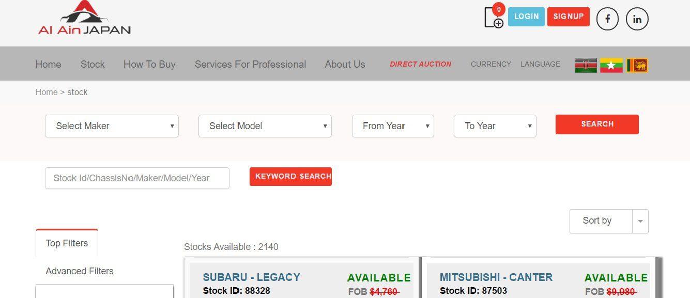Select the Kenya flag
Viewport: 690px width, 298px height.
point(586,65)
